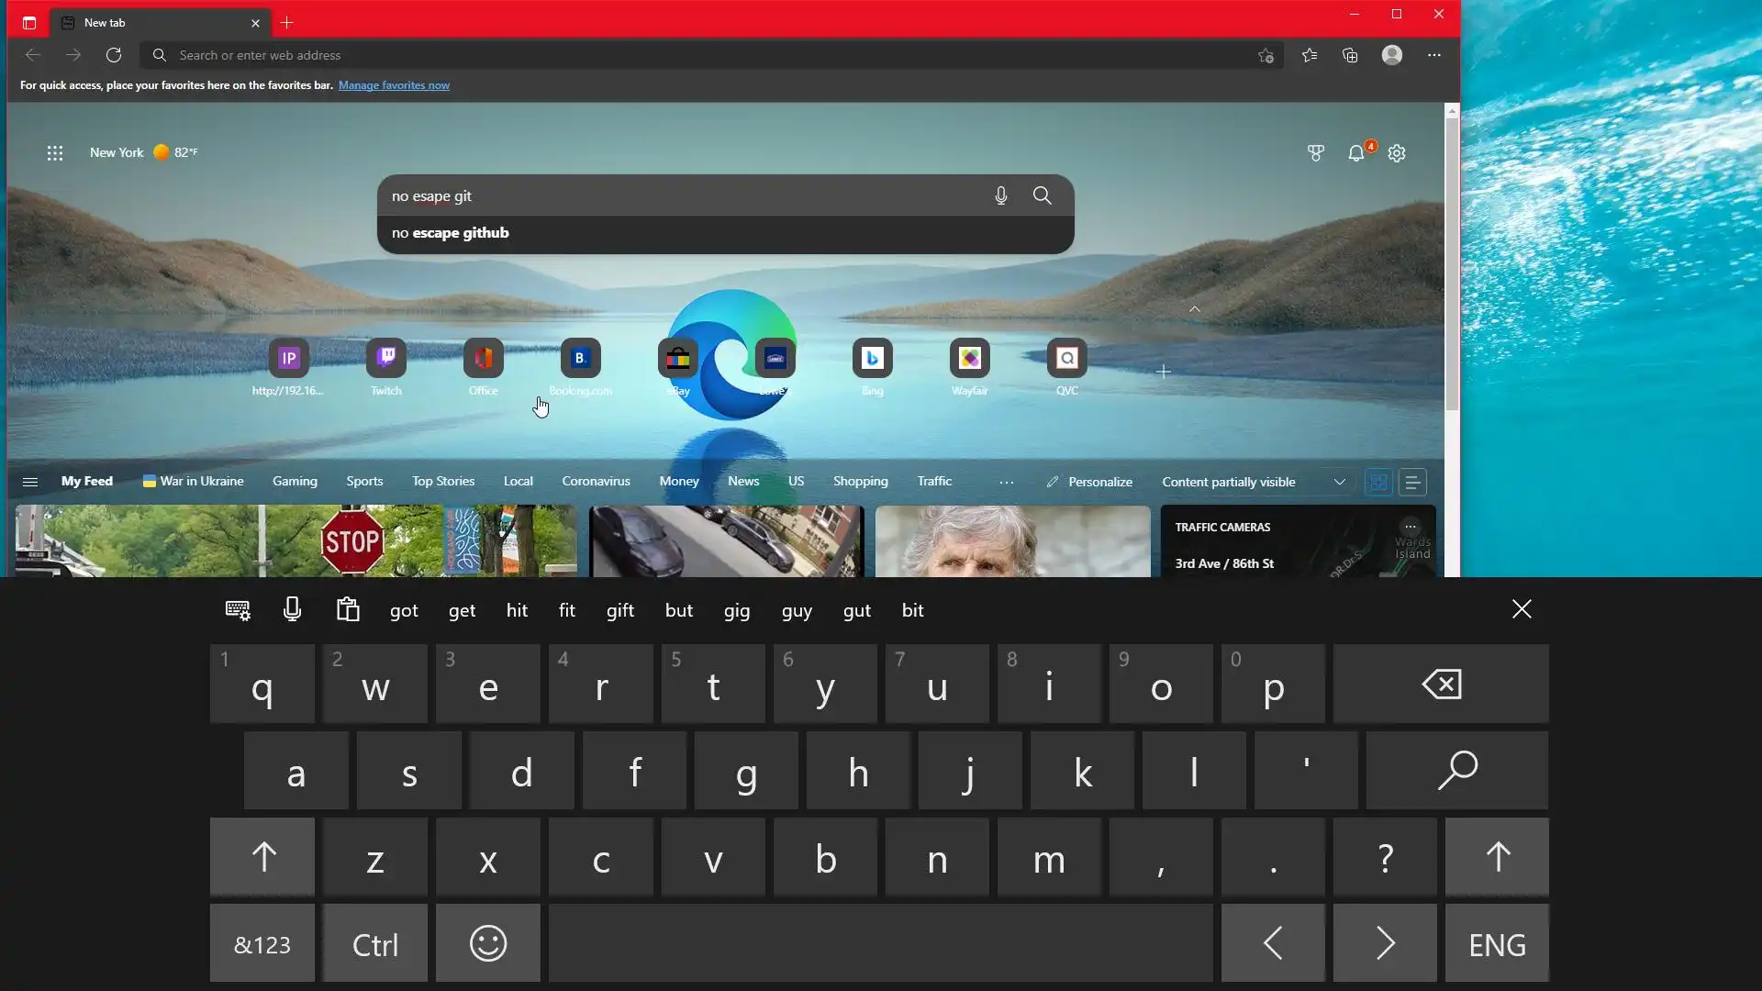Screen dimensions: 1762x991
Task: Click the keyboard clipboard paste icon
Action: [348, 610]
